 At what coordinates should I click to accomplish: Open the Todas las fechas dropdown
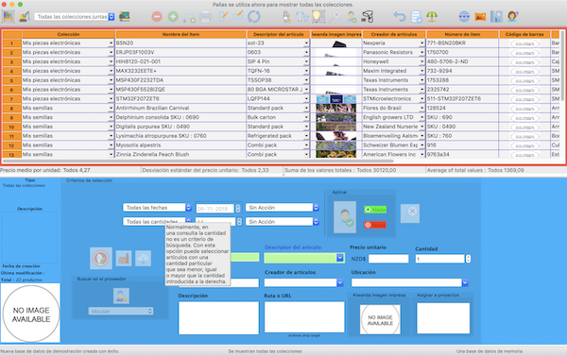coord(157,208)
